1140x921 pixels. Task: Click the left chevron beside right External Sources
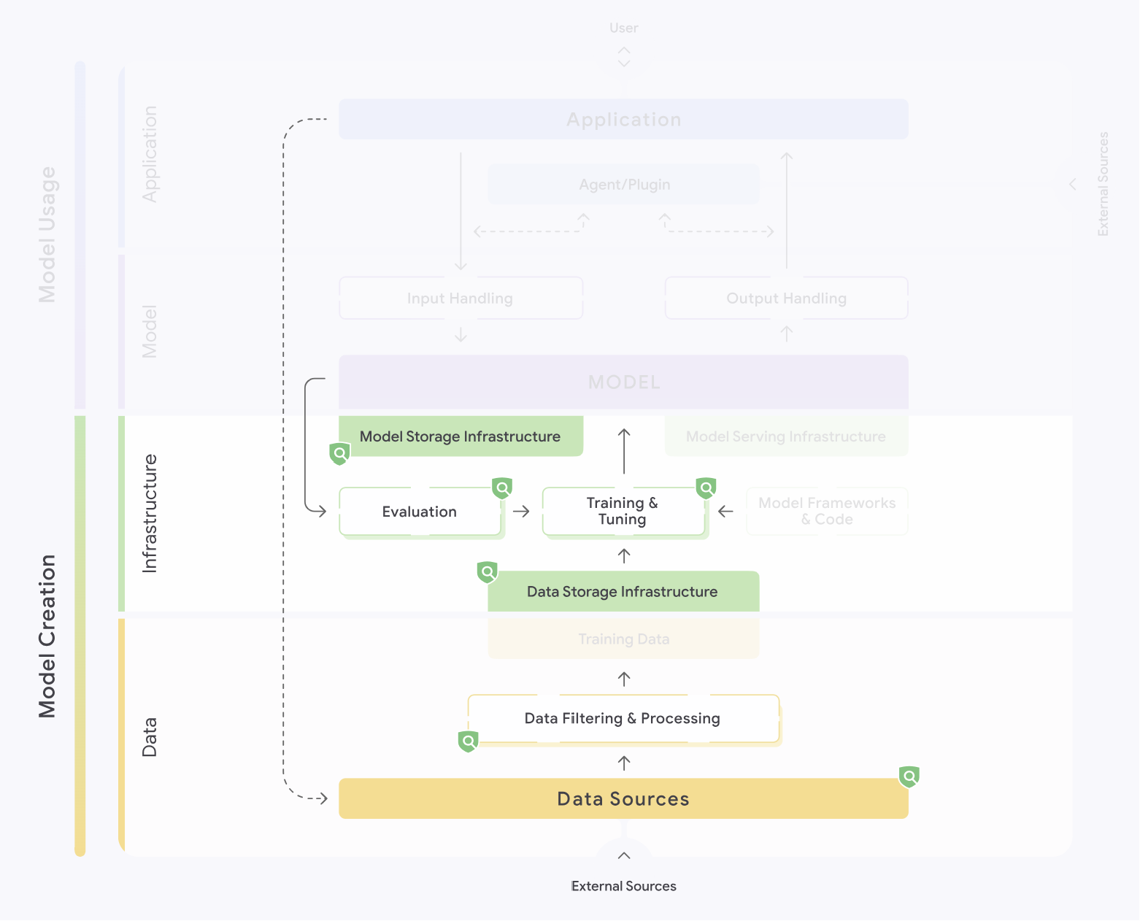[1072, 184]
